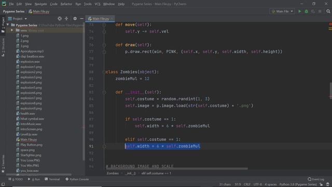332x187 pixels.
Task: Open the Tools menu
Action: point(88,4)
